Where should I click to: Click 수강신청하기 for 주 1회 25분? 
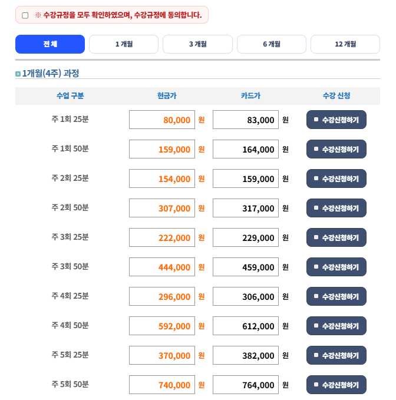point(336,120)
